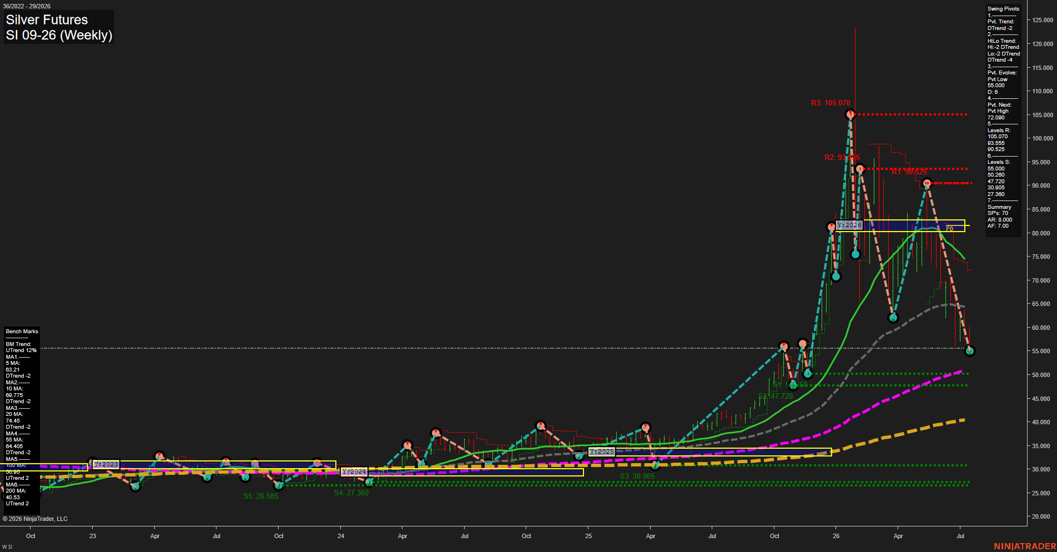Select the Y:2026 yearly range tag

tap(849, 225)
